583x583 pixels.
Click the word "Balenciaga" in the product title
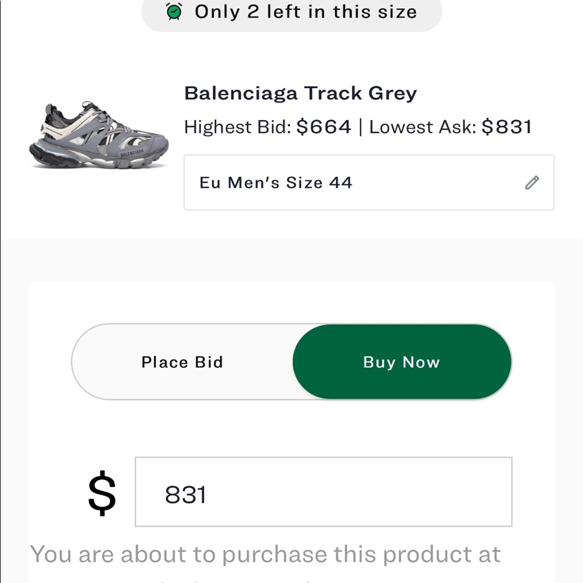click(x=241, y=93)
